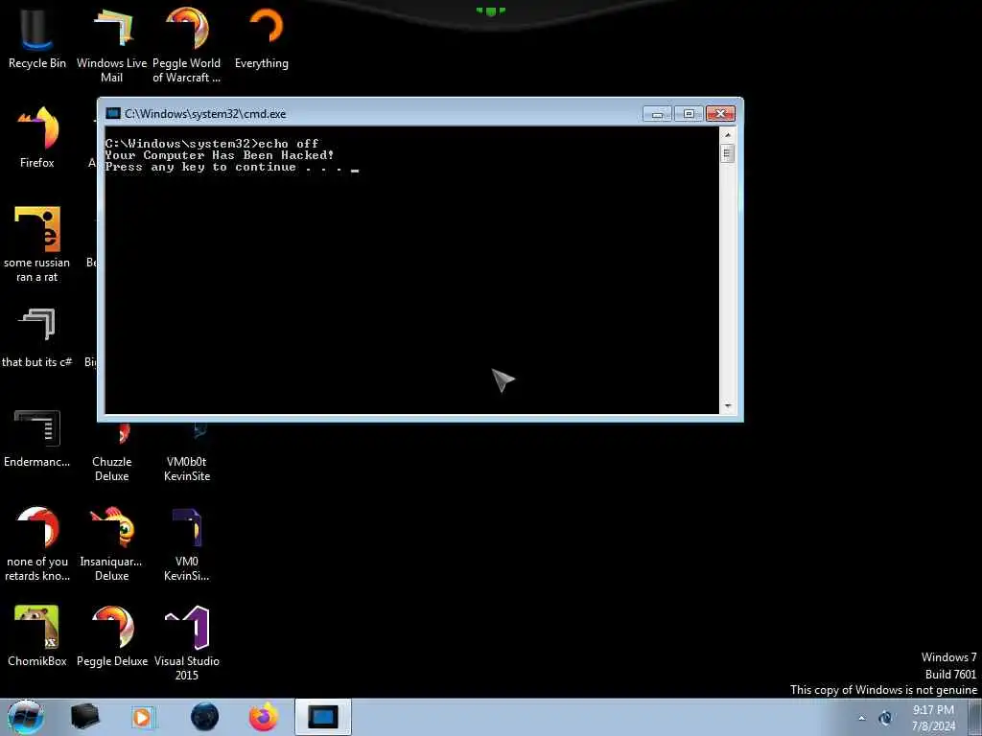Open the Recycle Bin desktop icon
This screenshot has width=982, height=736.
tap(37, 37)
